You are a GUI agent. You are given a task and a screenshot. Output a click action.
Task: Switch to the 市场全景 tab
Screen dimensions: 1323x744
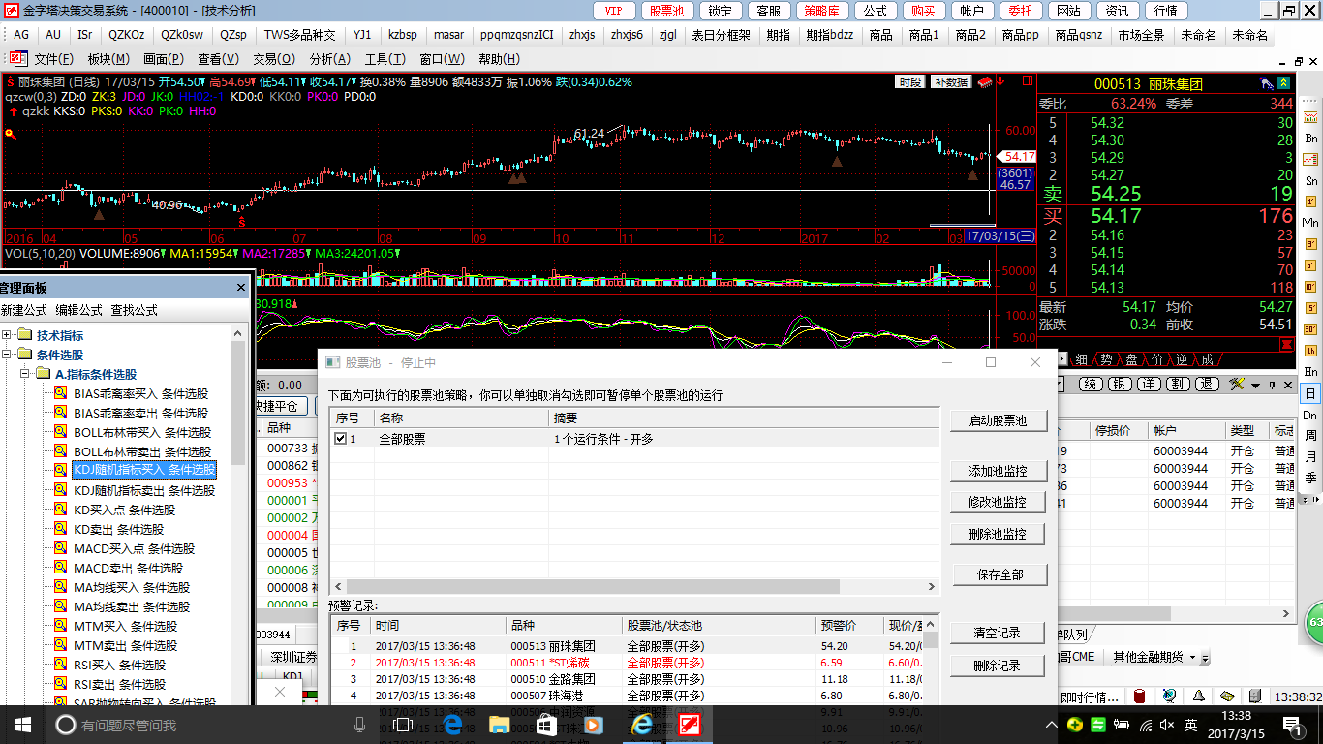[1141, 35]
